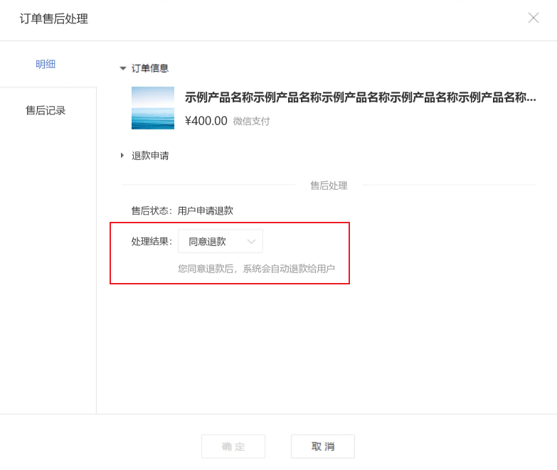Click the truncated product name 示例产品名称
This screenshot has height=470, width=557.
pos(360,97)
